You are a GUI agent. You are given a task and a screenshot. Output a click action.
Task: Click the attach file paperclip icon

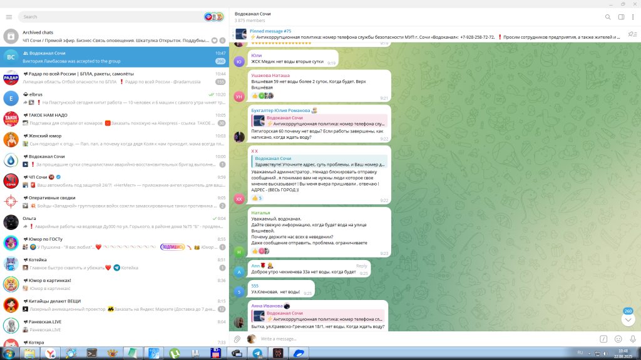pos(237,339)
